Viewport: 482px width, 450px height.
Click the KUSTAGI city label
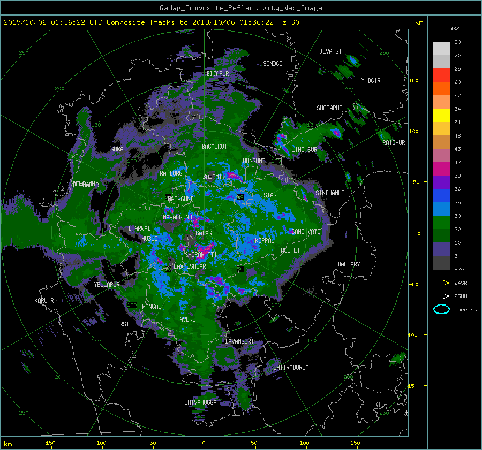tap(268, 195)
